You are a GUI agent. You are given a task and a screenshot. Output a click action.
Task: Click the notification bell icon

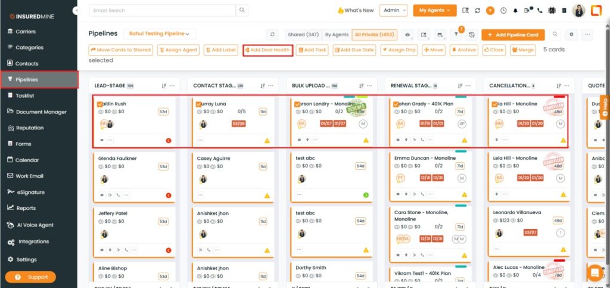[x=515, y=10]
